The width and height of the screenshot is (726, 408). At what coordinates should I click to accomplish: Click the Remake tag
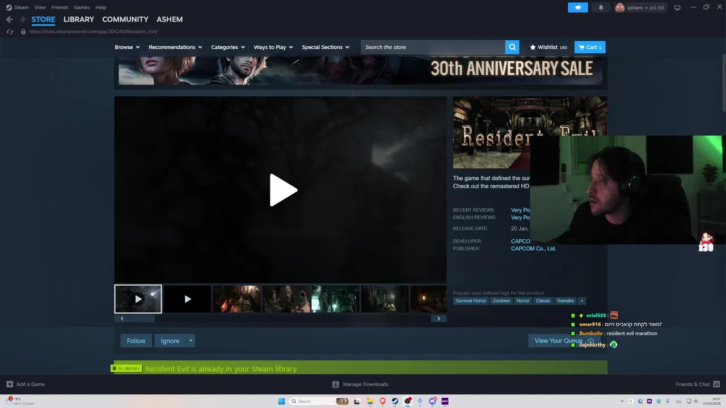point(565,301)
